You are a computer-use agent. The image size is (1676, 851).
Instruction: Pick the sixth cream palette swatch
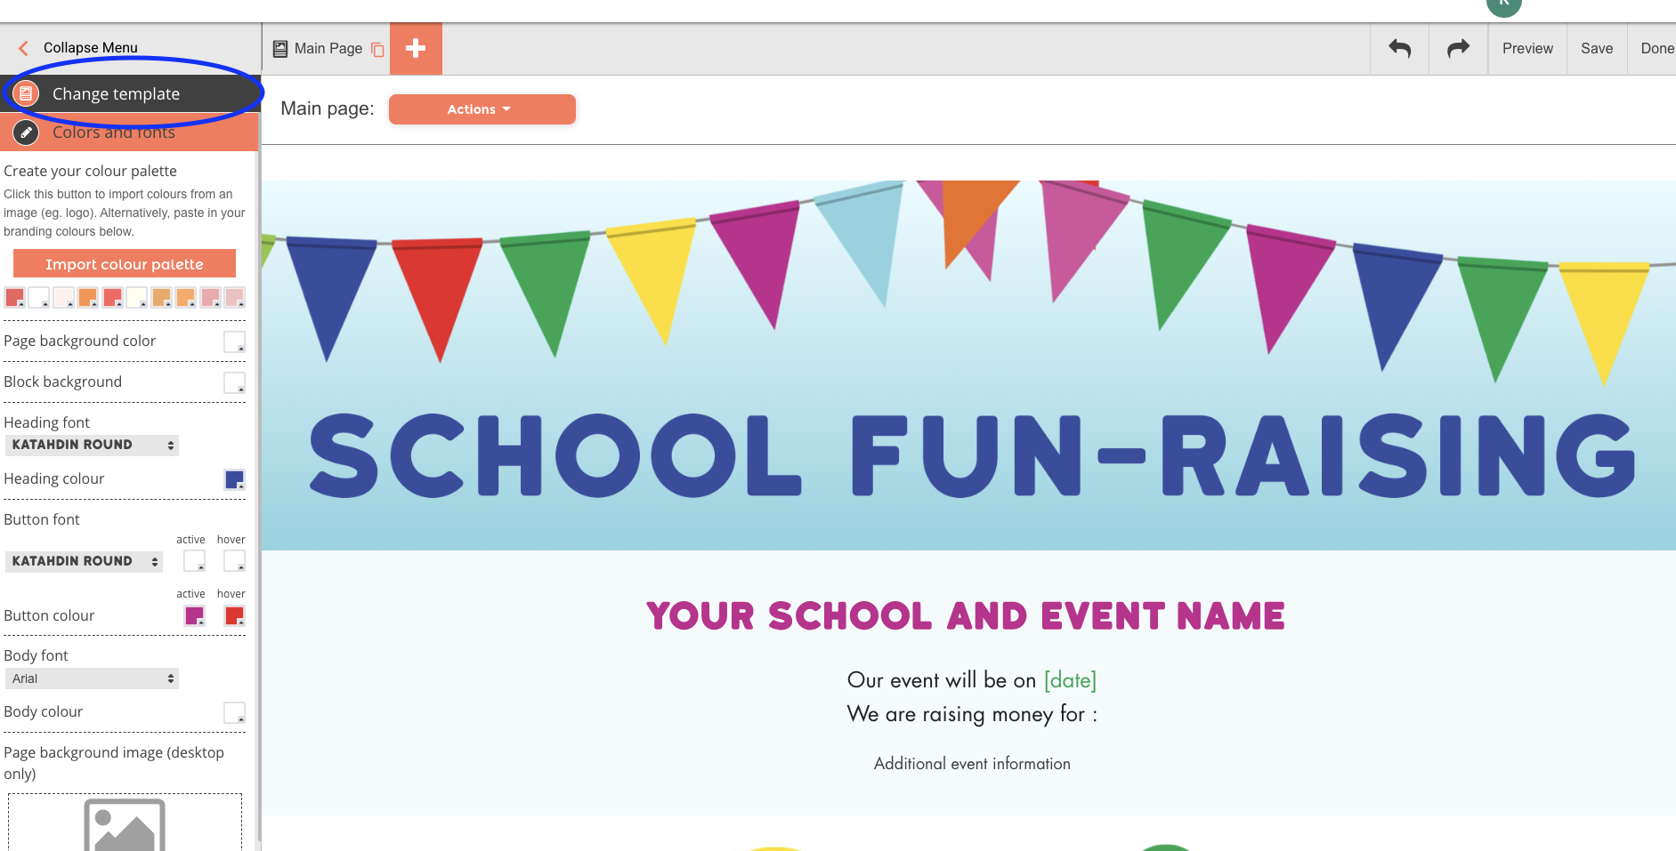136,297
